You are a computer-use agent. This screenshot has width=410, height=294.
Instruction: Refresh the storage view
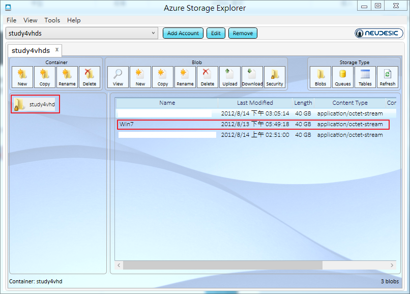tap(388, 77)
